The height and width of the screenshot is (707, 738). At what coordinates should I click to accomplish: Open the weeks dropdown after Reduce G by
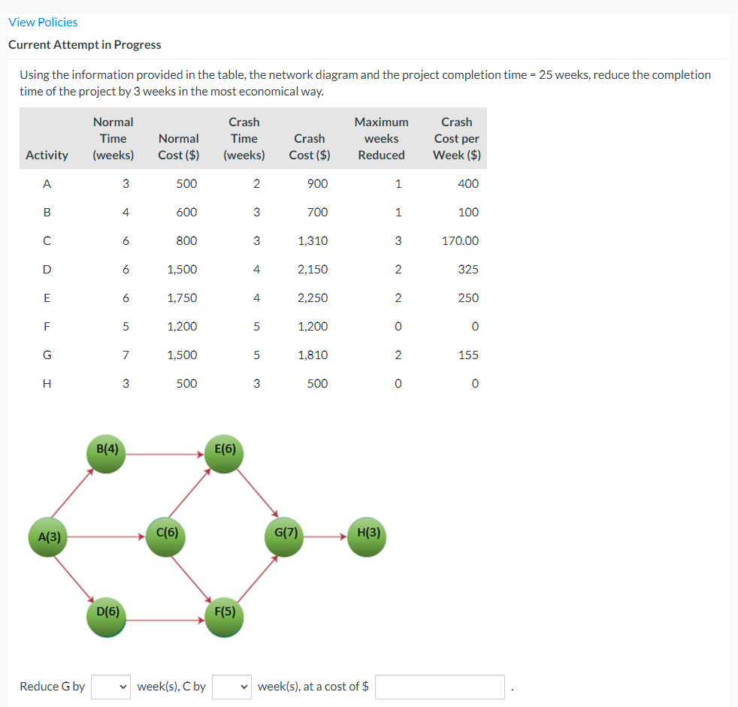tap(110, 686)
